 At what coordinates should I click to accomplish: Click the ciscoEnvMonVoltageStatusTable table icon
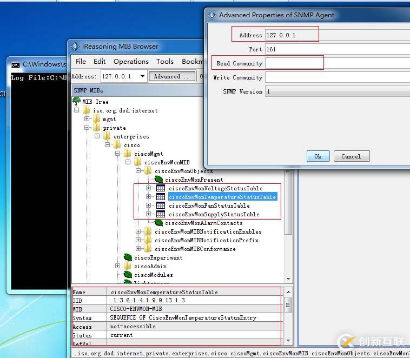coord(161,188)
